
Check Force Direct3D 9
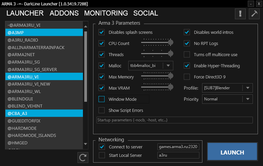187,77
